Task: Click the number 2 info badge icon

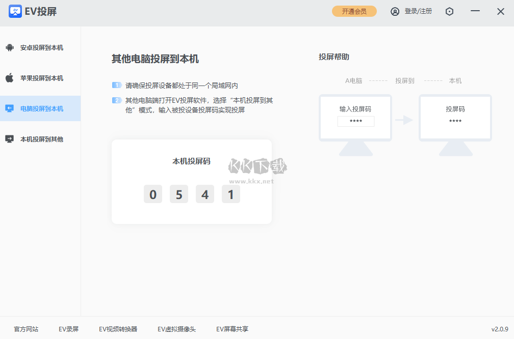Action: point(117,100)
